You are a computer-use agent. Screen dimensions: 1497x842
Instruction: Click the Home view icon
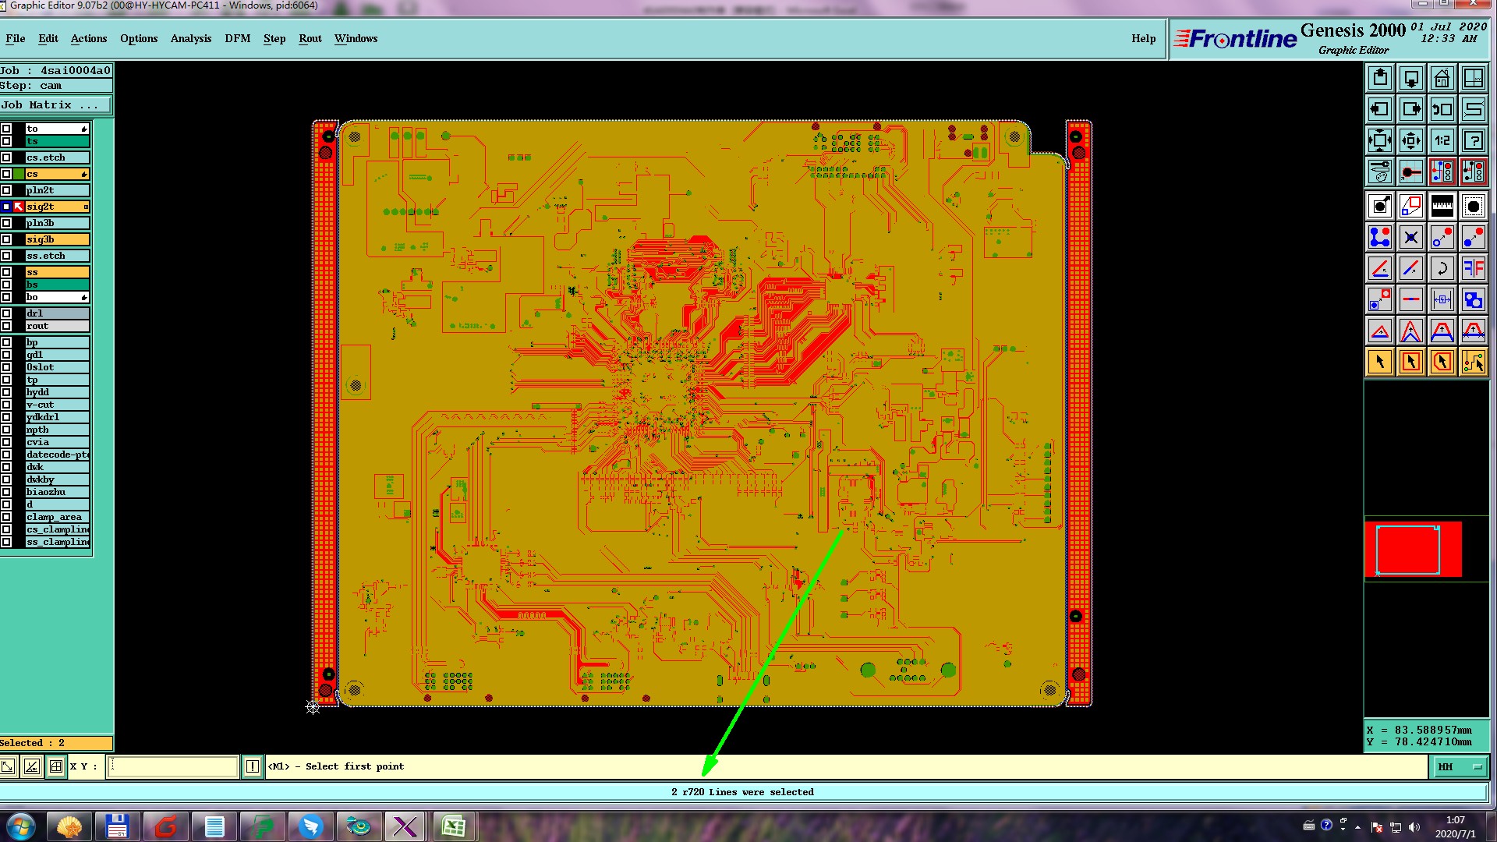[1442, 79]
